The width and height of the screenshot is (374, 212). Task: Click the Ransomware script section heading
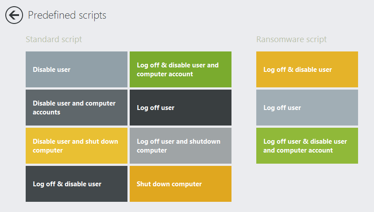coord(291,39)
